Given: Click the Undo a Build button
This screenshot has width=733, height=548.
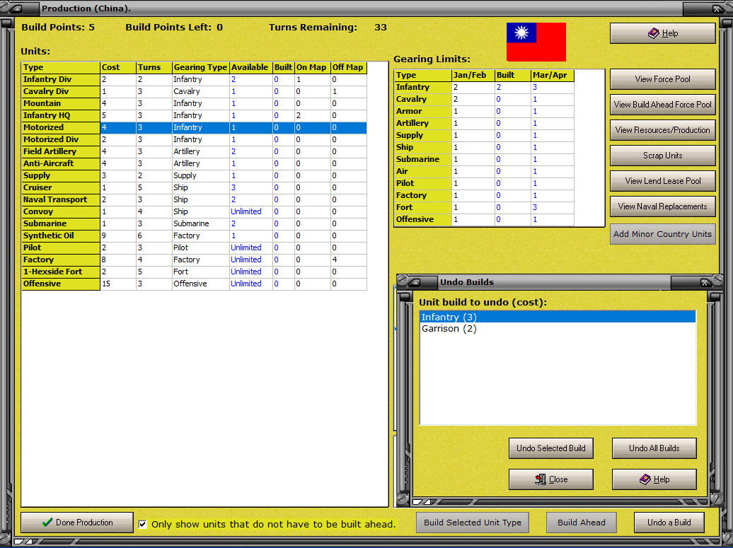Looking at the screenshot, I should (669, 523).
